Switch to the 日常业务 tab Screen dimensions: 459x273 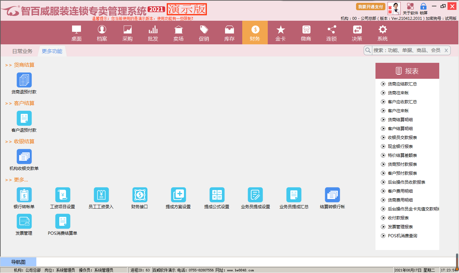click(22, 51)
